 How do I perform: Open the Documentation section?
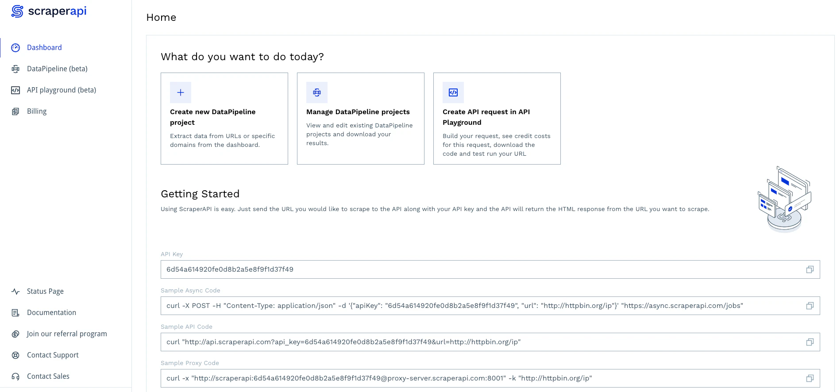pyautogui.click(x=51, y=312)
